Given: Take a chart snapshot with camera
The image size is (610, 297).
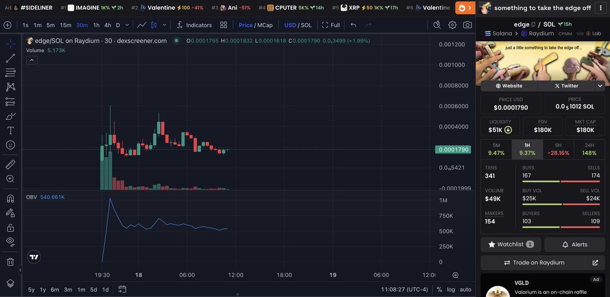Looking at the screenshot, I should pos(467,25).
